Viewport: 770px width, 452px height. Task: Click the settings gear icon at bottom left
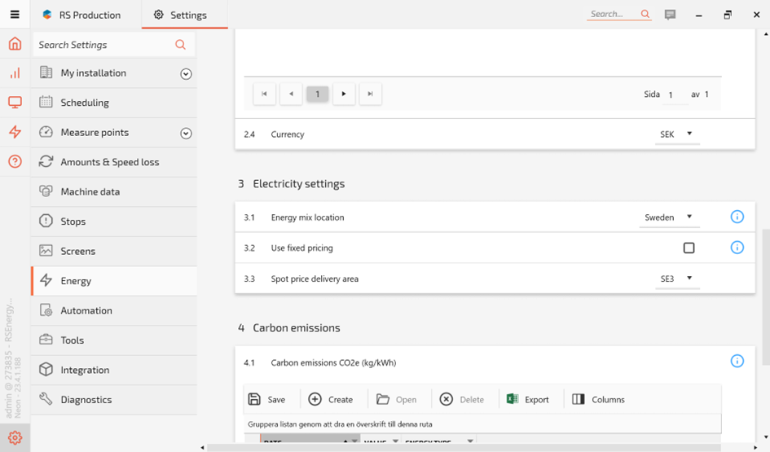click(x=15, y=438)
